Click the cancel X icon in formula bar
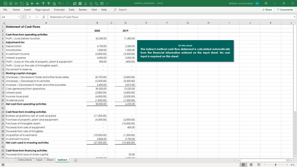This screenshot has width=297, height=167. [x=30, y=17]
